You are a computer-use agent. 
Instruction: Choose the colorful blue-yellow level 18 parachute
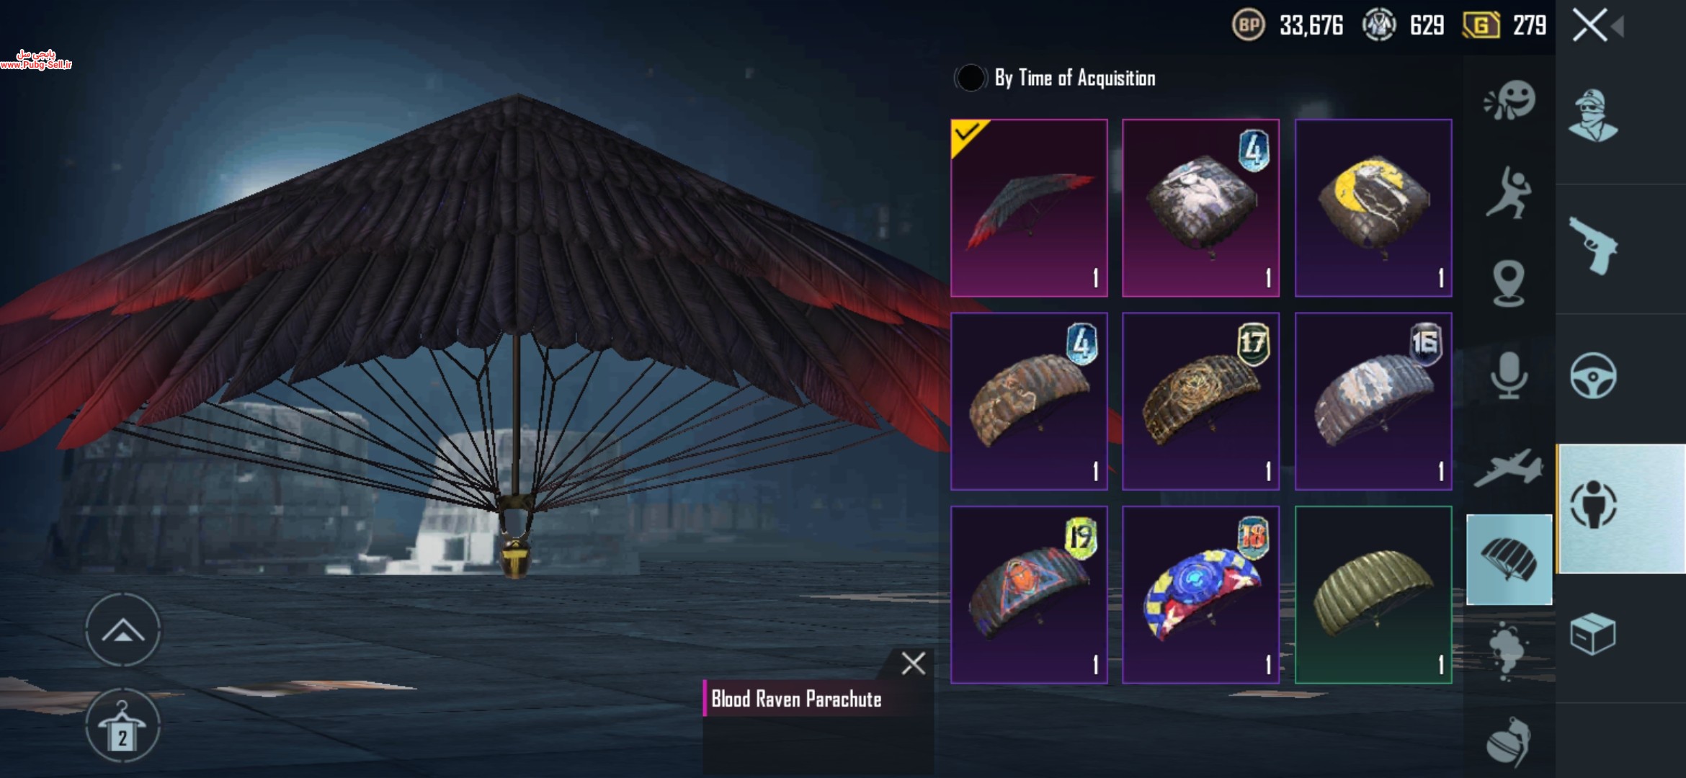pyautogui.click(x=1201, y=595)
